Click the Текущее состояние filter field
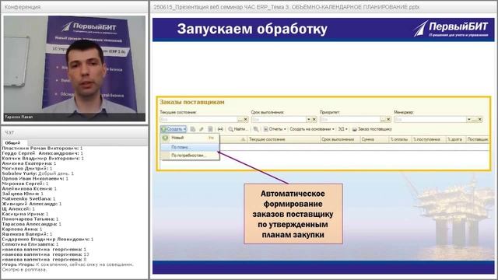498x280 pixels. coord(198,119)
